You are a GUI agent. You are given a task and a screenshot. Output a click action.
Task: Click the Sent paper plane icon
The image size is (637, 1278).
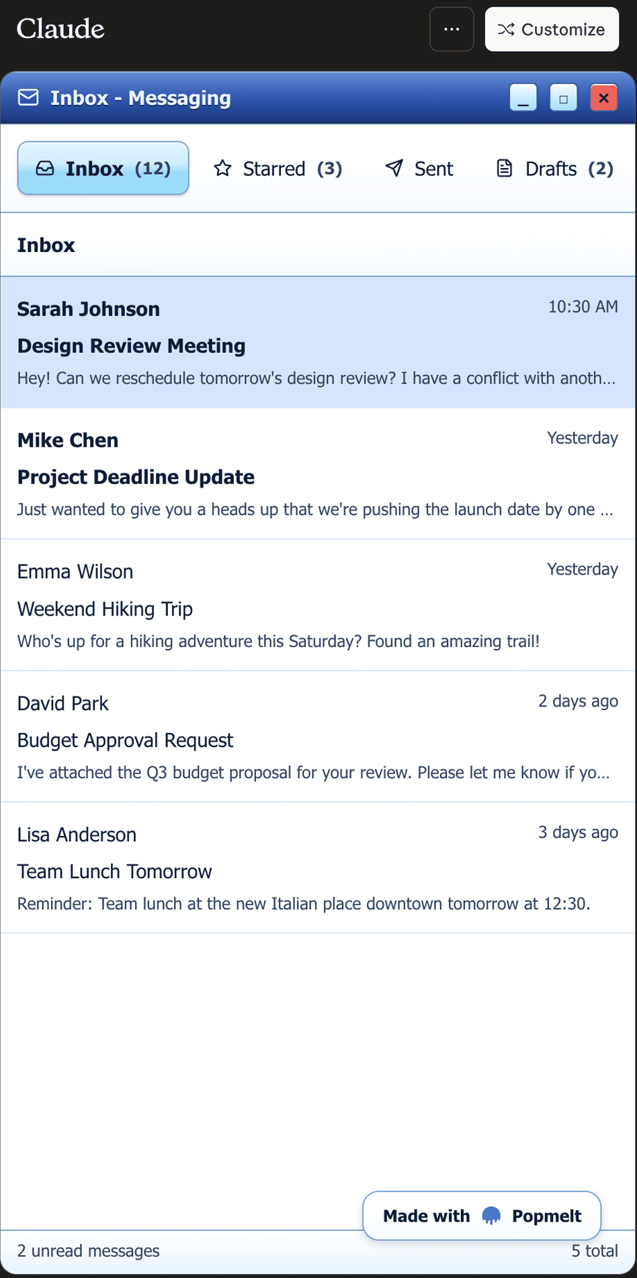[x=394, y=168]
